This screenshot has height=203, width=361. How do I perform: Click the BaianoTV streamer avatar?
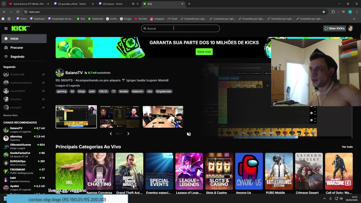(x=60, y=73)
